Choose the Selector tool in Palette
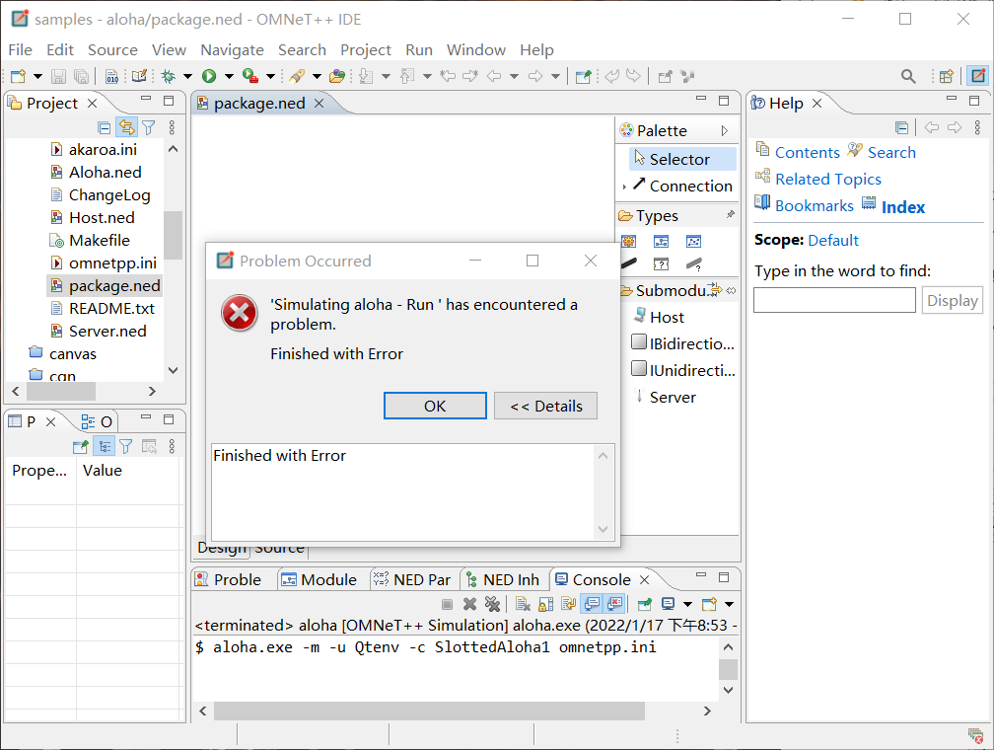This screenshot has width=994, height=750. coord(682,159)
